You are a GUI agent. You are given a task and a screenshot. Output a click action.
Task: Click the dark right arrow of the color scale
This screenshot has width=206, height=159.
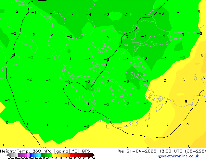94,155
